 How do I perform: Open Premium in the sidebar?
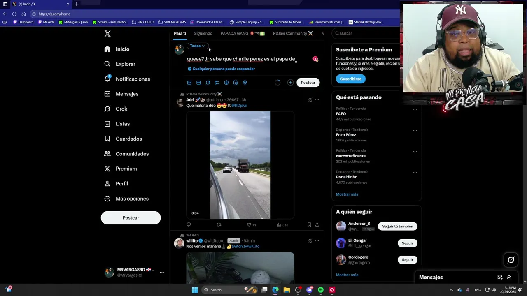click(121, 169)
